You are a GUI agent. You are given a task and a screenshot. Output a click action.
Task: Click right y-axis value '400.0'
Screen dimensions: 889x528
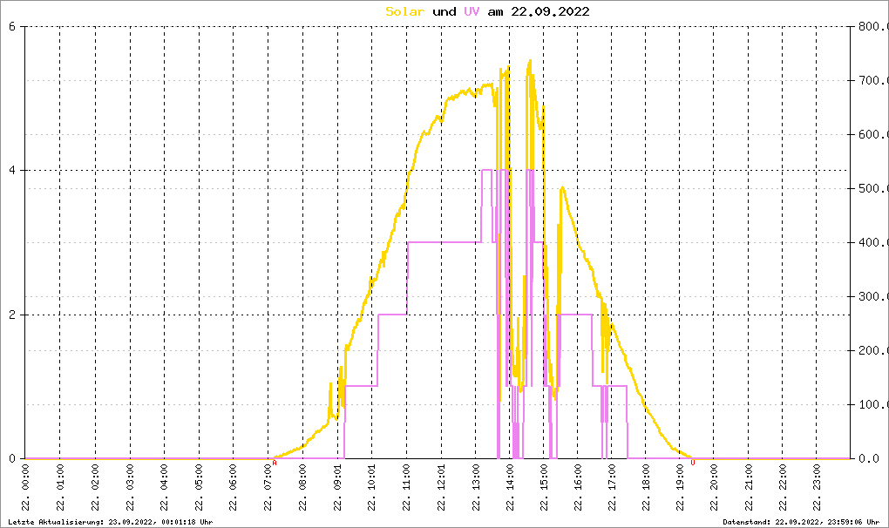click(872, 242)
